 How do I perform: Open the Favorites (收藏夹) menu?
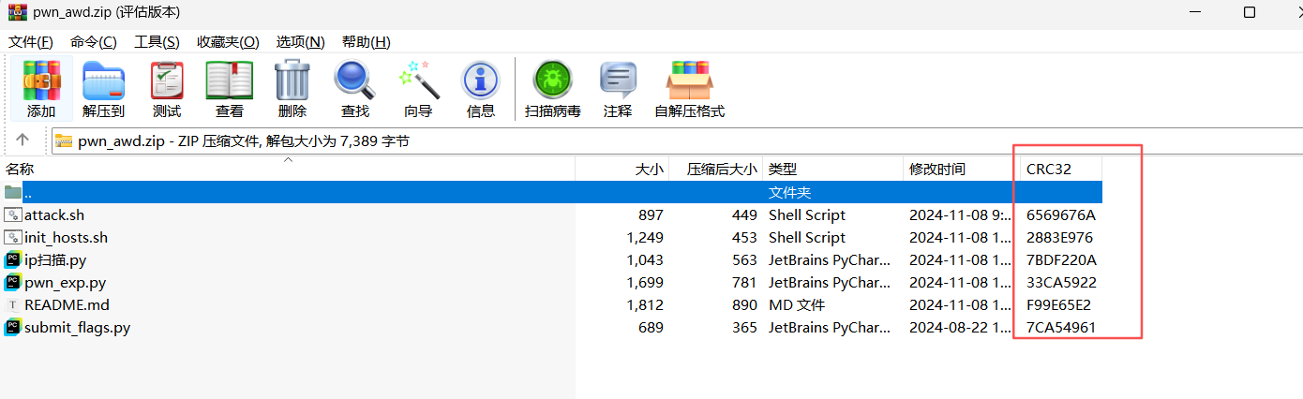point(228,41)
